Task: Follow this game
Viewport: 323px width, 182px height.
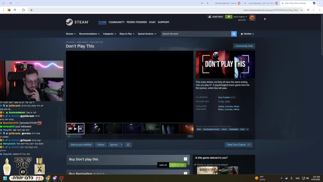Action: tap(101, 145)
